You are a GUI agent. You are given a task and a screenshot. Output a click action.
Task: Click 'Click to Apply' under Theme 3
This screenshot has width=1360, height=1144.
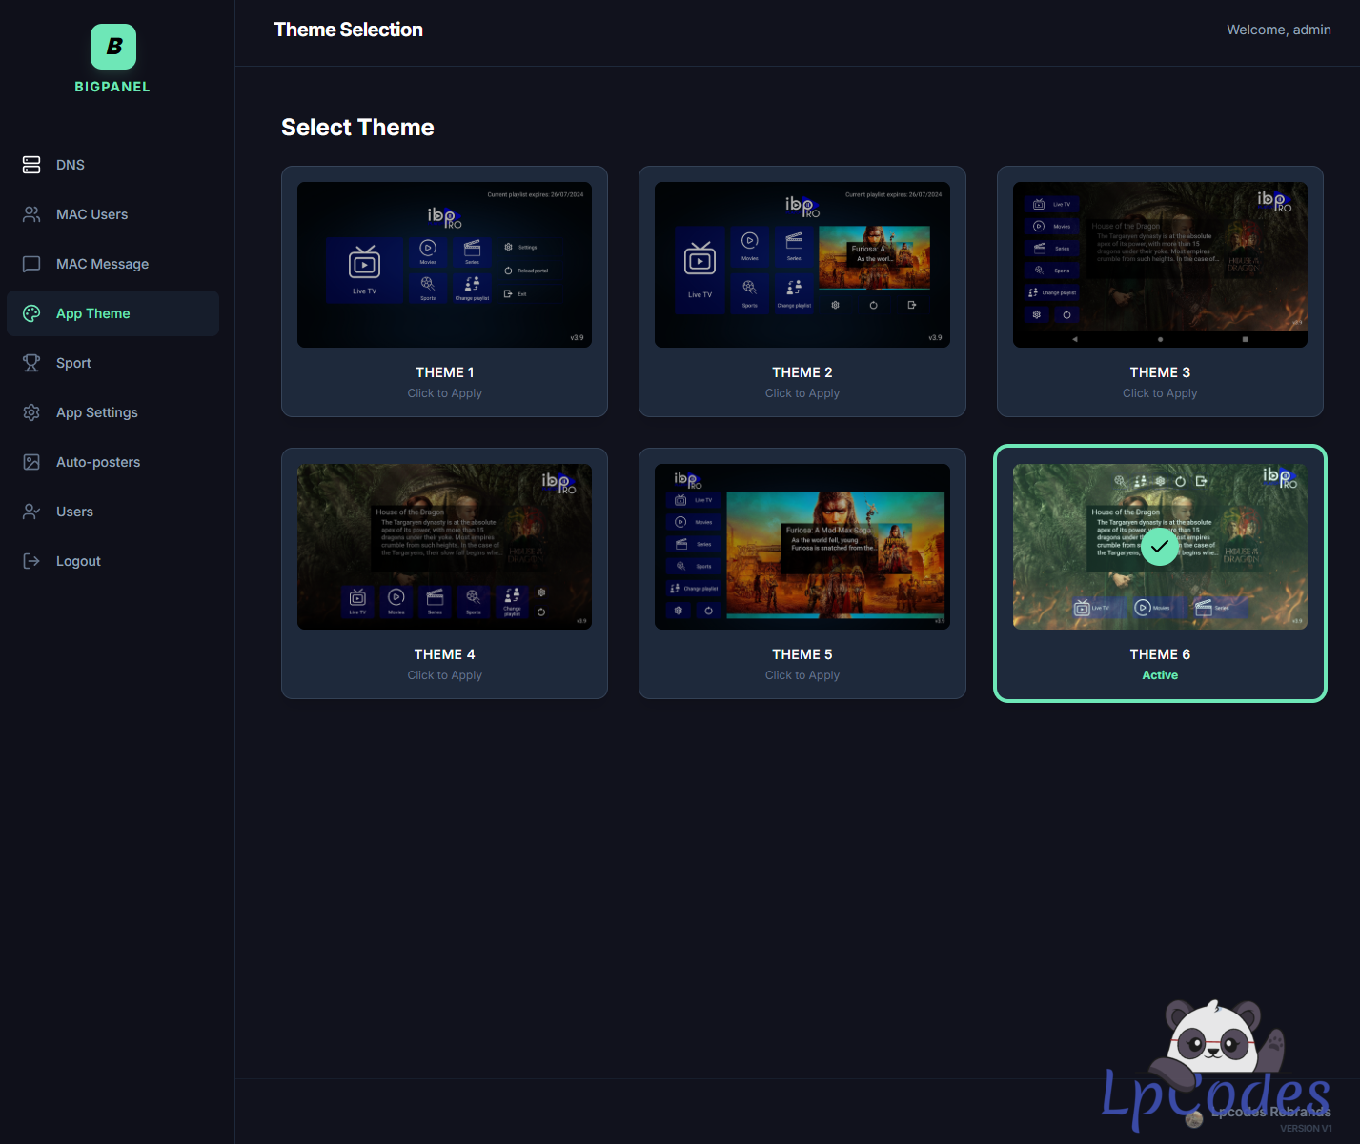(1159, 393)
